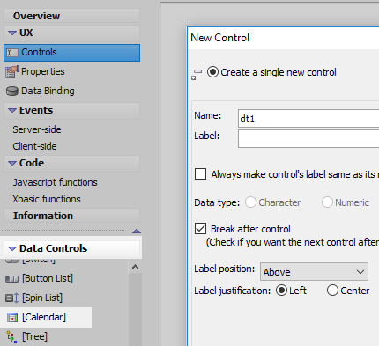Select the Controls label text
The image size is (379, 346).
pyautogui.click(x=39, y=52)
